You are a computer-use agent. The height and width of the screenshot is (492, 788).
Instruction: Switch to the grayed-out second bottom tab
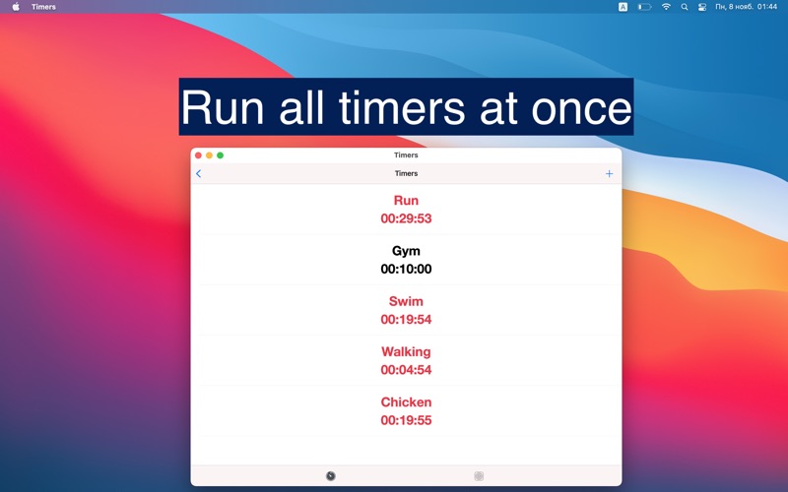[479, 476]
